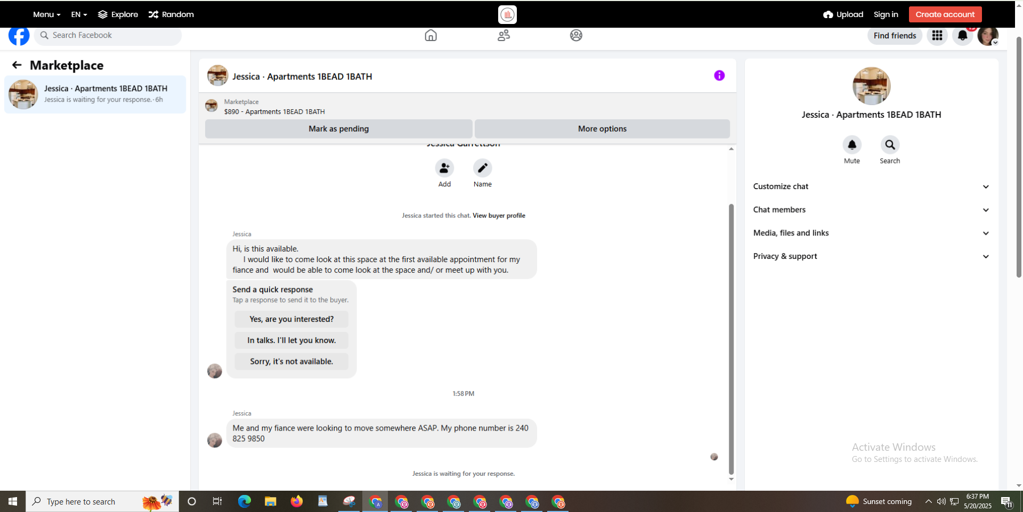The height and width of the screenshot is (512, 1023).
Task: Edit chat name with the Name pencil
Action: pyautogui.click(x=483, y=168)
